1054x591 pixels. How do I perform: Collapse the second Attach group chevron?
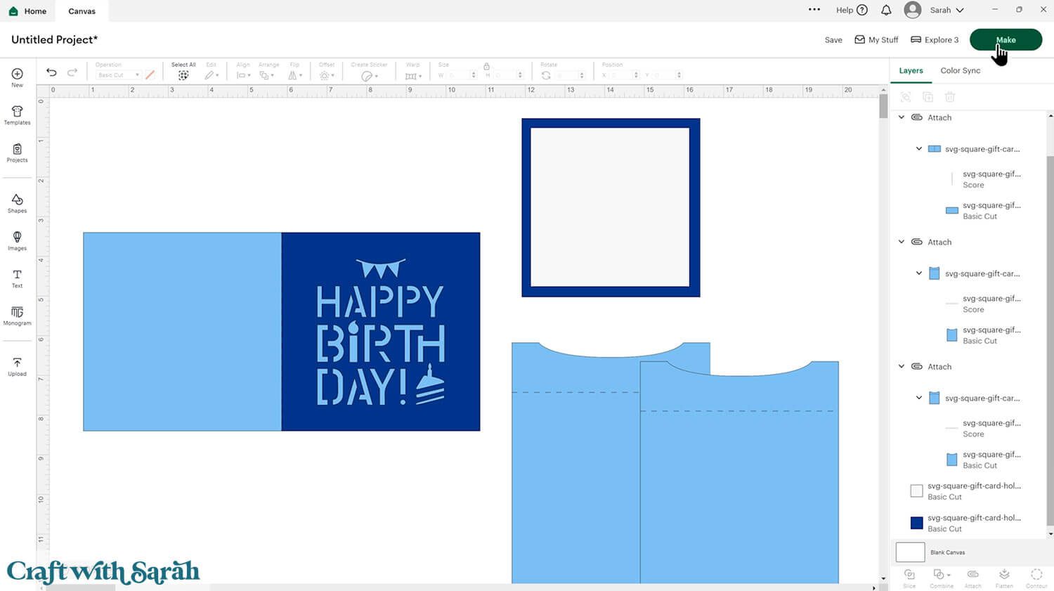902,242
